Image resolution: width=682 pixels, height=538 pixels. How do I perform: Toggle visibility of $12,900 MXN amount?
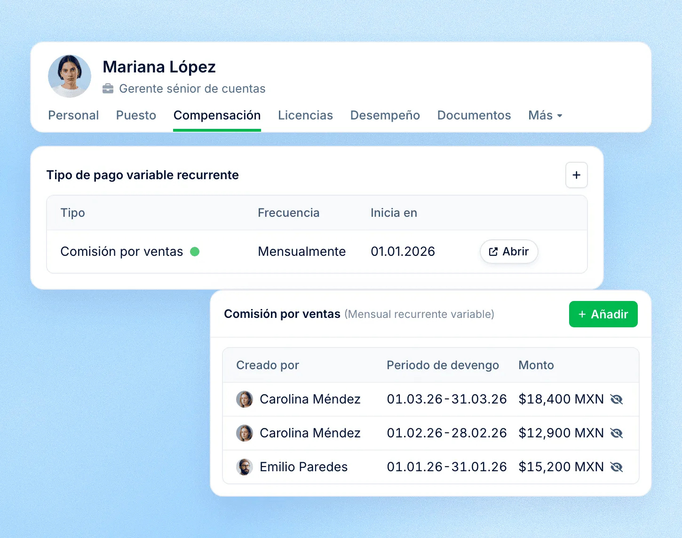[x=617, y=433]
